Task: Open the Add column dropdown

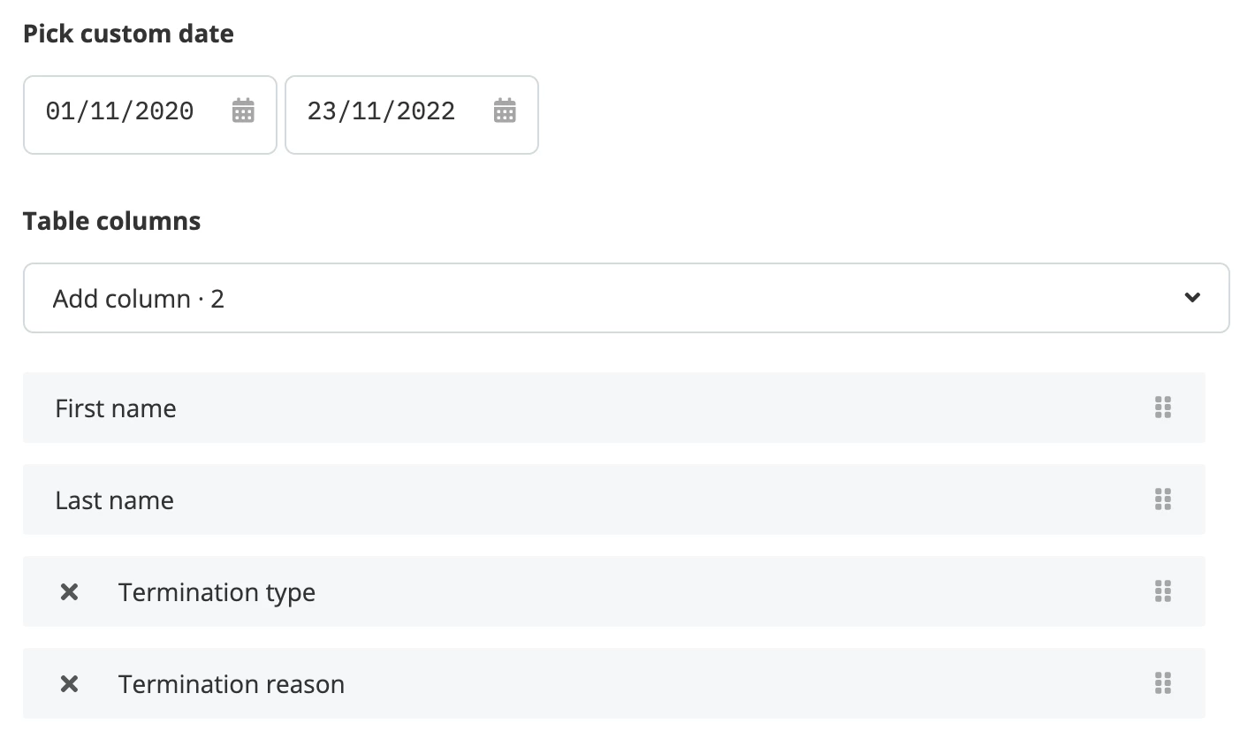Action: point(626,298)
